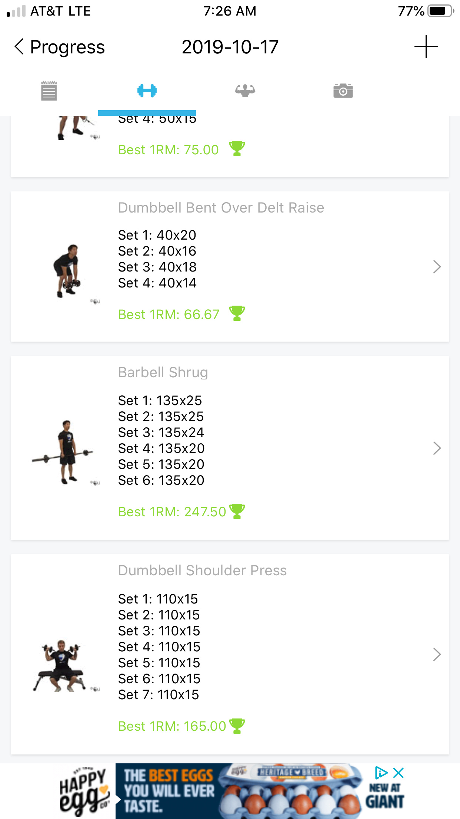Tap the AdChoices info icon

pos(381,773)
